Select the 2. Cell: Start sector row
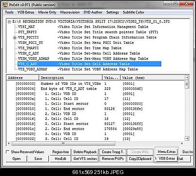 (x=96, y=124)
